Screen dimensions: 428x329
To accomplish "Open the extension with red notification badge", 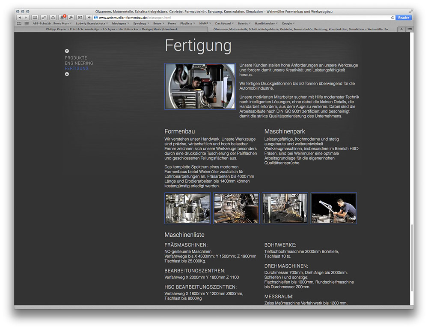I will [x=62, y=18].
